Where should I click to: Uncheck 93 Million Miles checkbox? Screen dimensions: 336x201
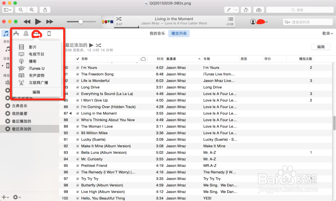[x=78, y=133]
